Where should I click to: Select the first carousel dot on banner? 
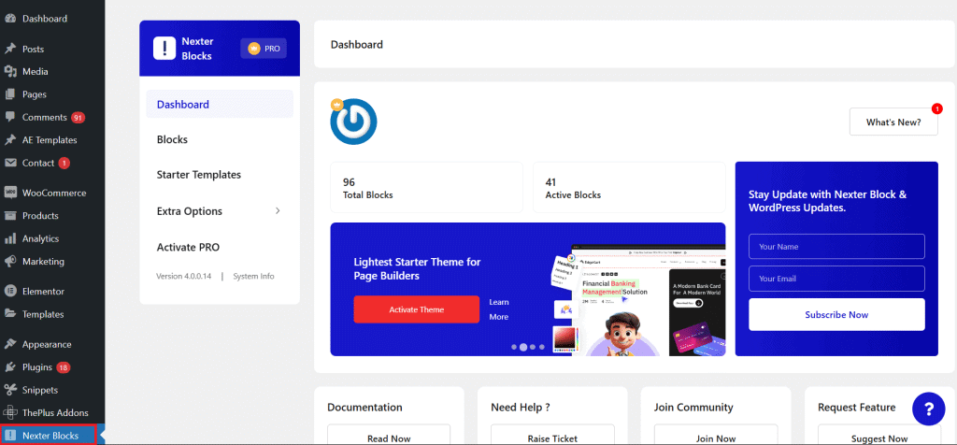(514, 347)
